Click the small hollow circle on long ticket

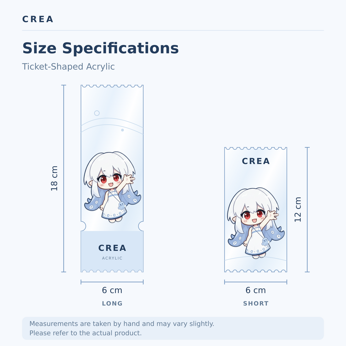click(x=97, y=113)
